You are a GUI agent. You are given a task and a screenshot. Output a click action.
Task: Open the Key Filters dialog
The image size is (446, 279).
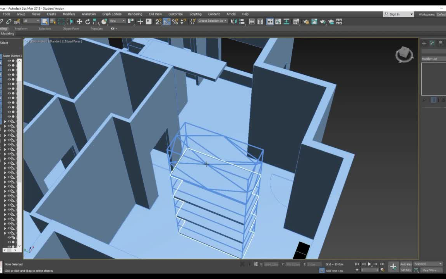(x=431, y=270)
